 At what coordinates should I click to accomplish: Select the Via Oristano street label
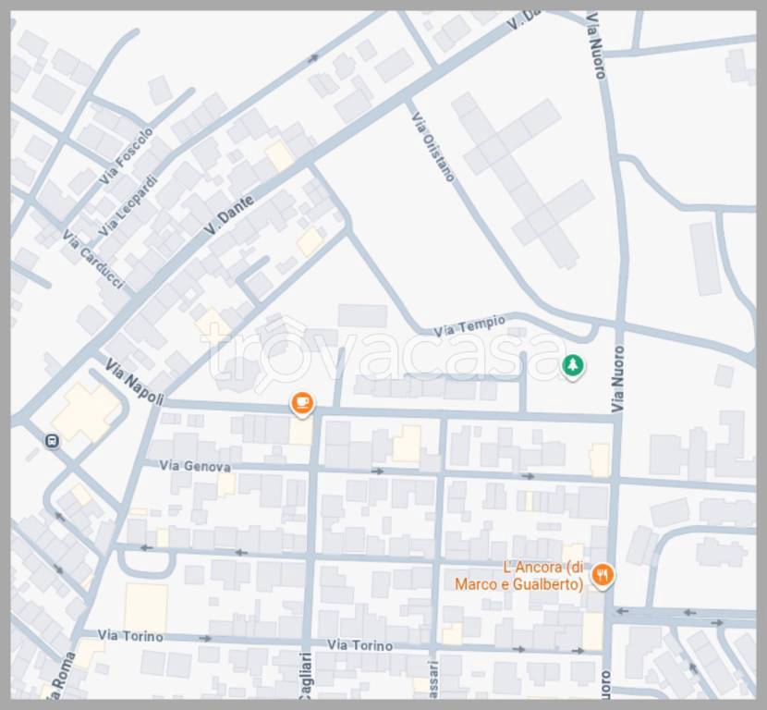[x=433, y=147]
